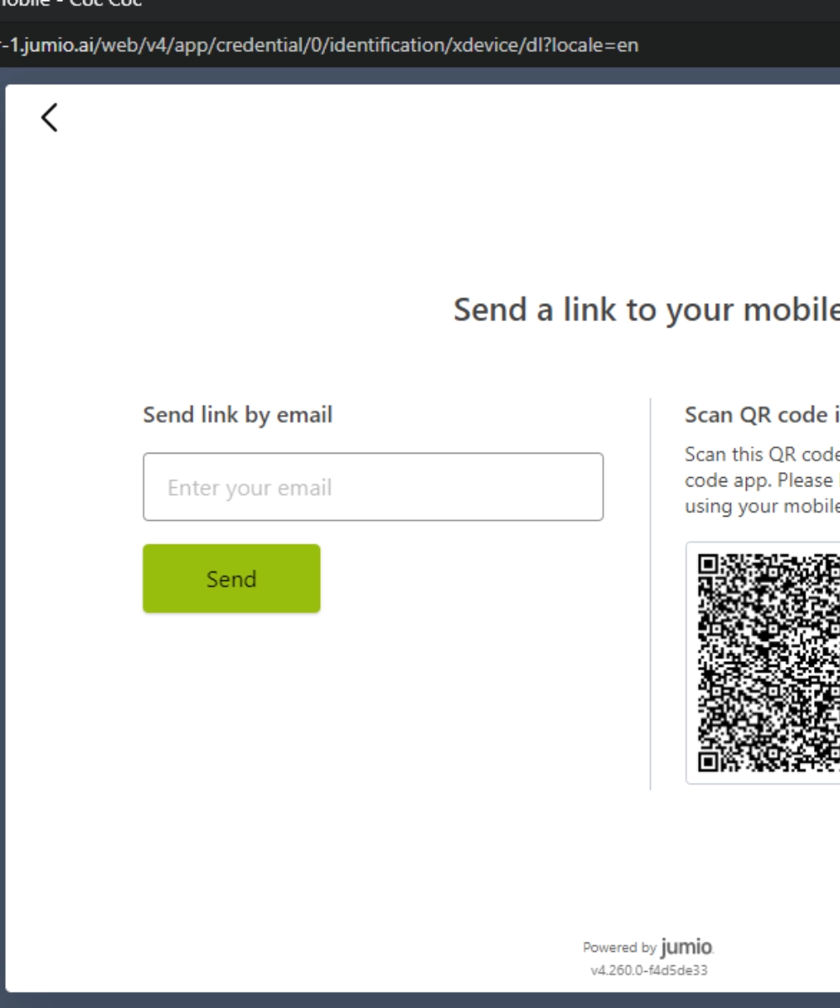Viewport: 840px width, 1008px height.
Task: Click the Scan QR code heading
Action: [763, 415]
